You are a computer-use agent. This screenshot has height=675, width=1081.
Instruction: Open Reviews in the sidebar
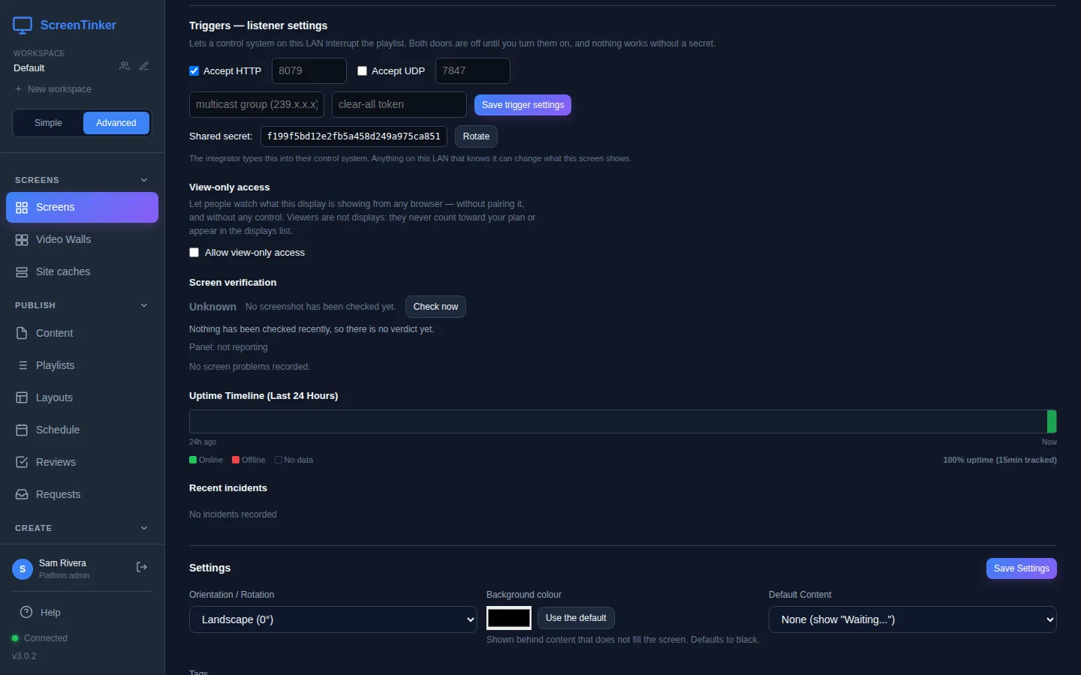click(x=82, y=462)
